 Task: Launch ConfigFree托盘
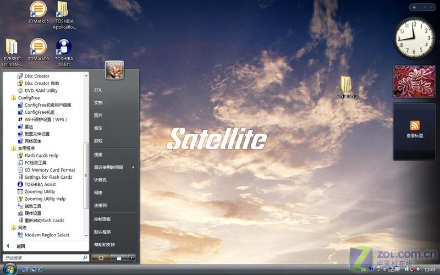(x=36, y=112)
